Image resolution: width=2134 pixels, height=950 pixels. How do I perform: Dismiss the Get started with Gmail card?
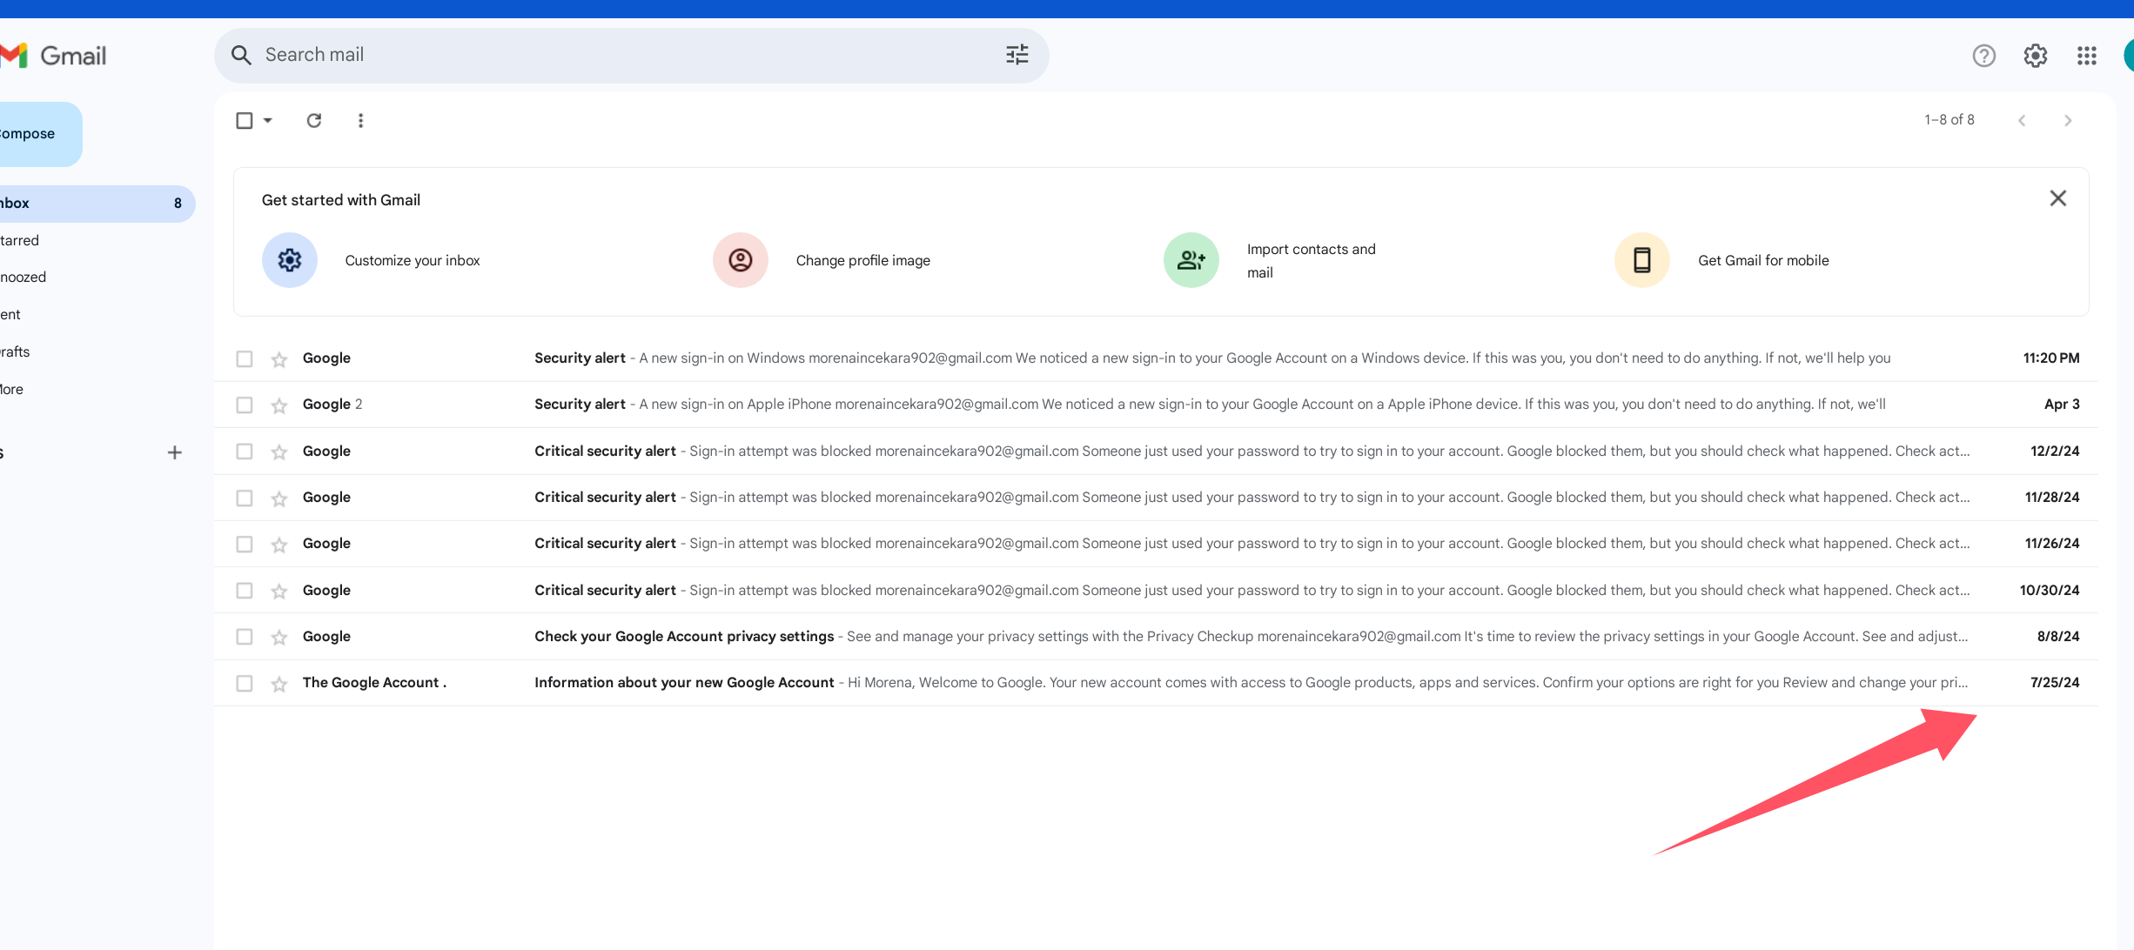tap(2057, 198)
